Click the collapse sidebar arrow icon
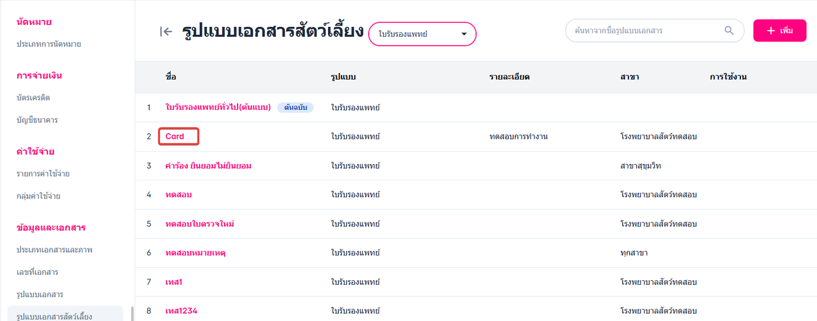 [x=166, y=32]
